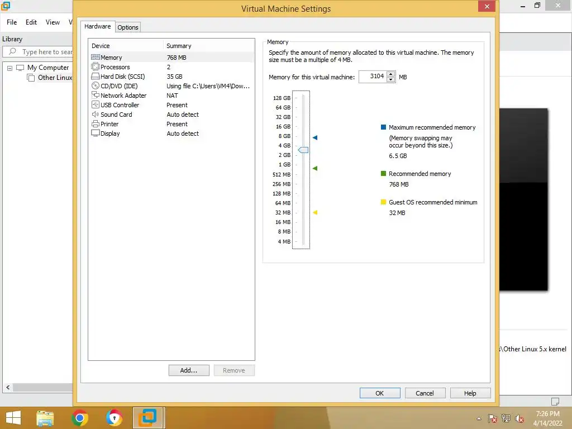Viewport: 572px width, 429px height.
Task: Click the blue maximum recommended memory marker
Action: pyautogui.click(x=315, y=137)
